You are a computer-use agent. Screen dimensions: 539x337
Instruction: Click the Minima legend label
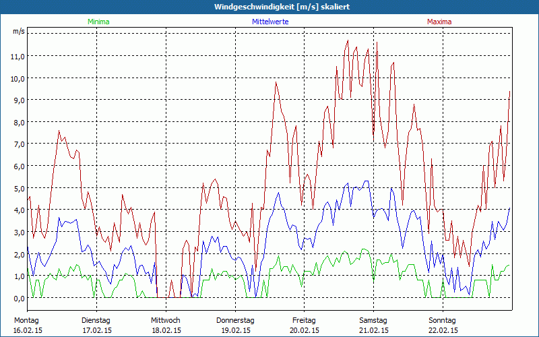coord(98,22)
